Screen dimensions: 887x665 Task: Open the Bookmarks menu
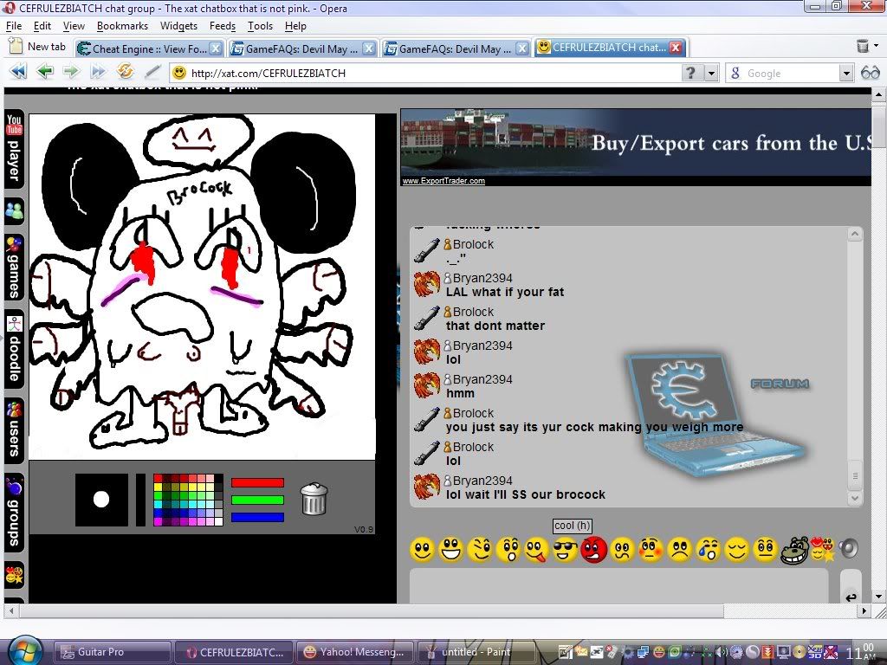pyautogui.click(x=122, y=26)
